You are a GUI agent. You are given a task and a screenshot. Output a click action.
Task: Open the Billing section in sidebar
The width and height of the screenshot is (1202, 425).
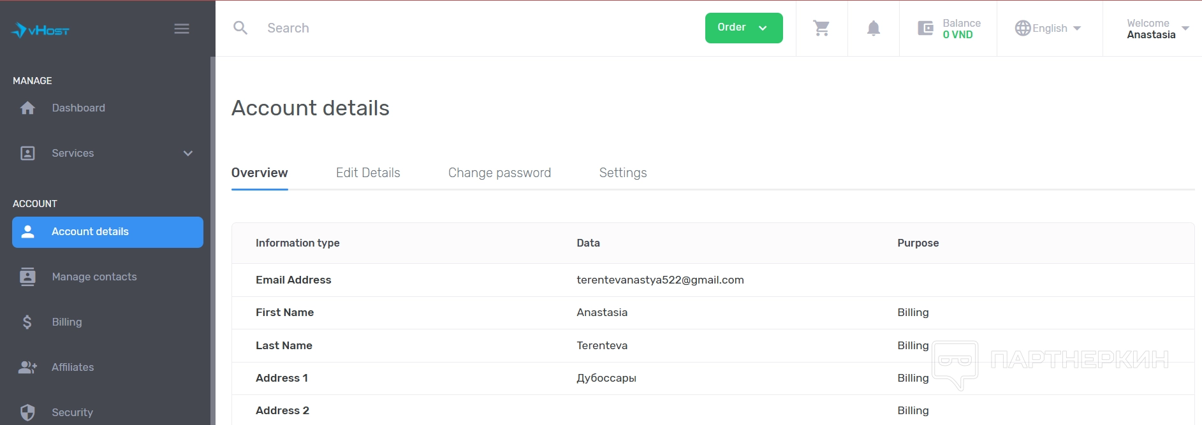(67, 322)
